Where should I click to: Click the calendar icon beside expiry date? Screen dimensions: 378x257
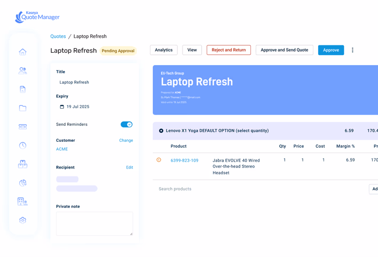tap(62, 107)
